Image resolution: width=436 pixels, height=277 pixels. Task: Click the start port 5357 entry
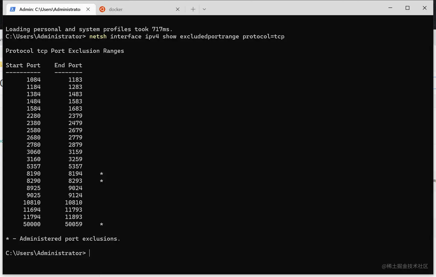pyautogui.click(x=33, y=166)
